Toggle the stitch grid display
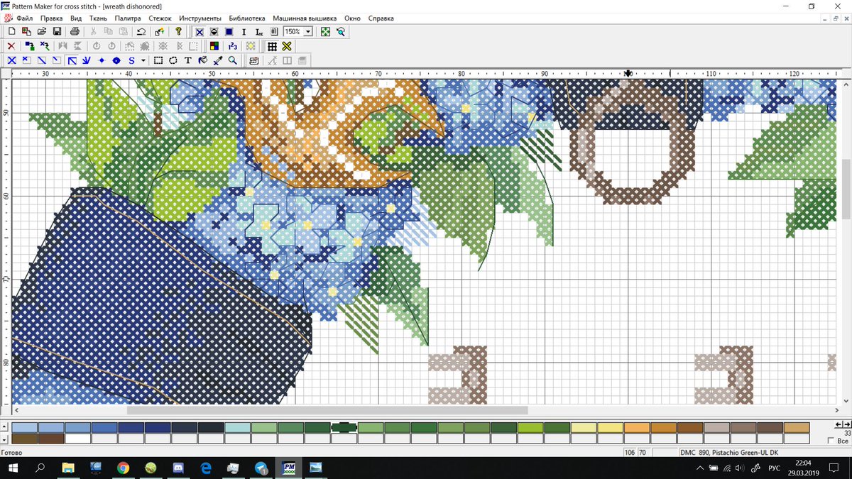The height and width of the screenshot is (479, 852). 272,45
